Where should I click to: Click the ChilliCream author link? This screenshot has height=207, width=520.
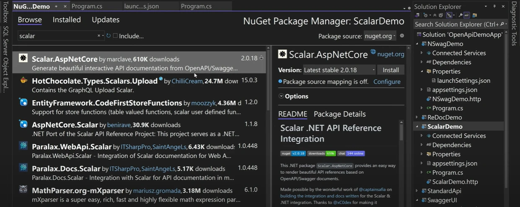(187, 81)
